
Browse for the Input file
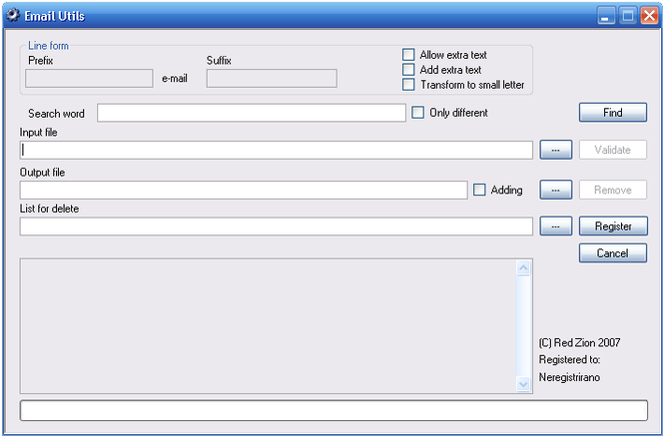[x=555, y=150]
